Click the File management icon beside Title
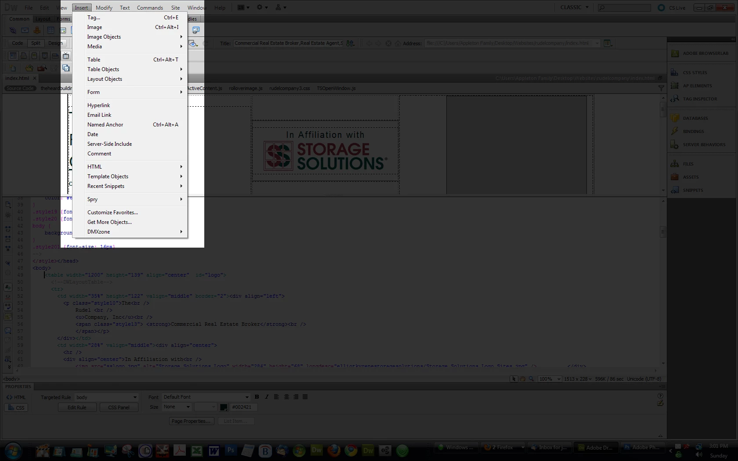This screenshot has width=738, height=461. 350,43
